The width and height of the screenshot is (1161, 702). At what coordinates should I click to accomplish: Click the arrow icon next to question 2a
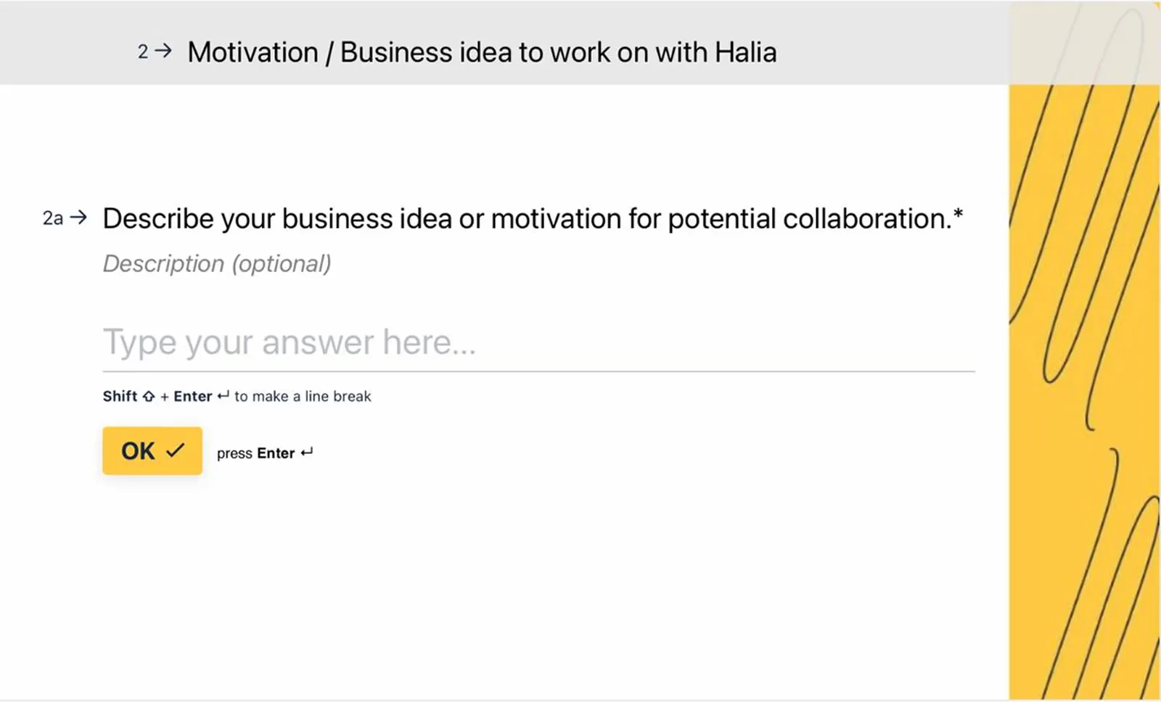[x=78, y=218]
